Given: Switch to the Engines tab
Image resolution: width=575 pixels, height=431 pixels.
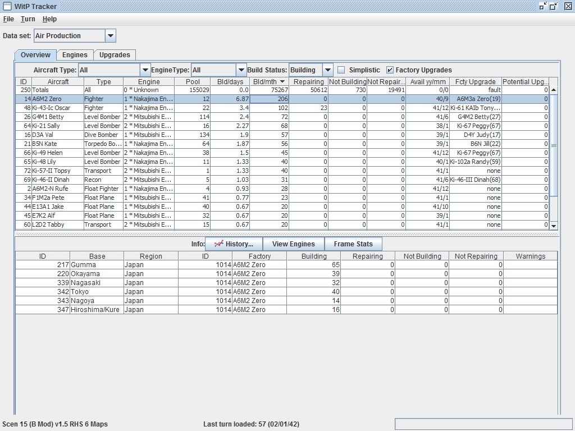Looking at the screenshot, I should pos(75,55).
